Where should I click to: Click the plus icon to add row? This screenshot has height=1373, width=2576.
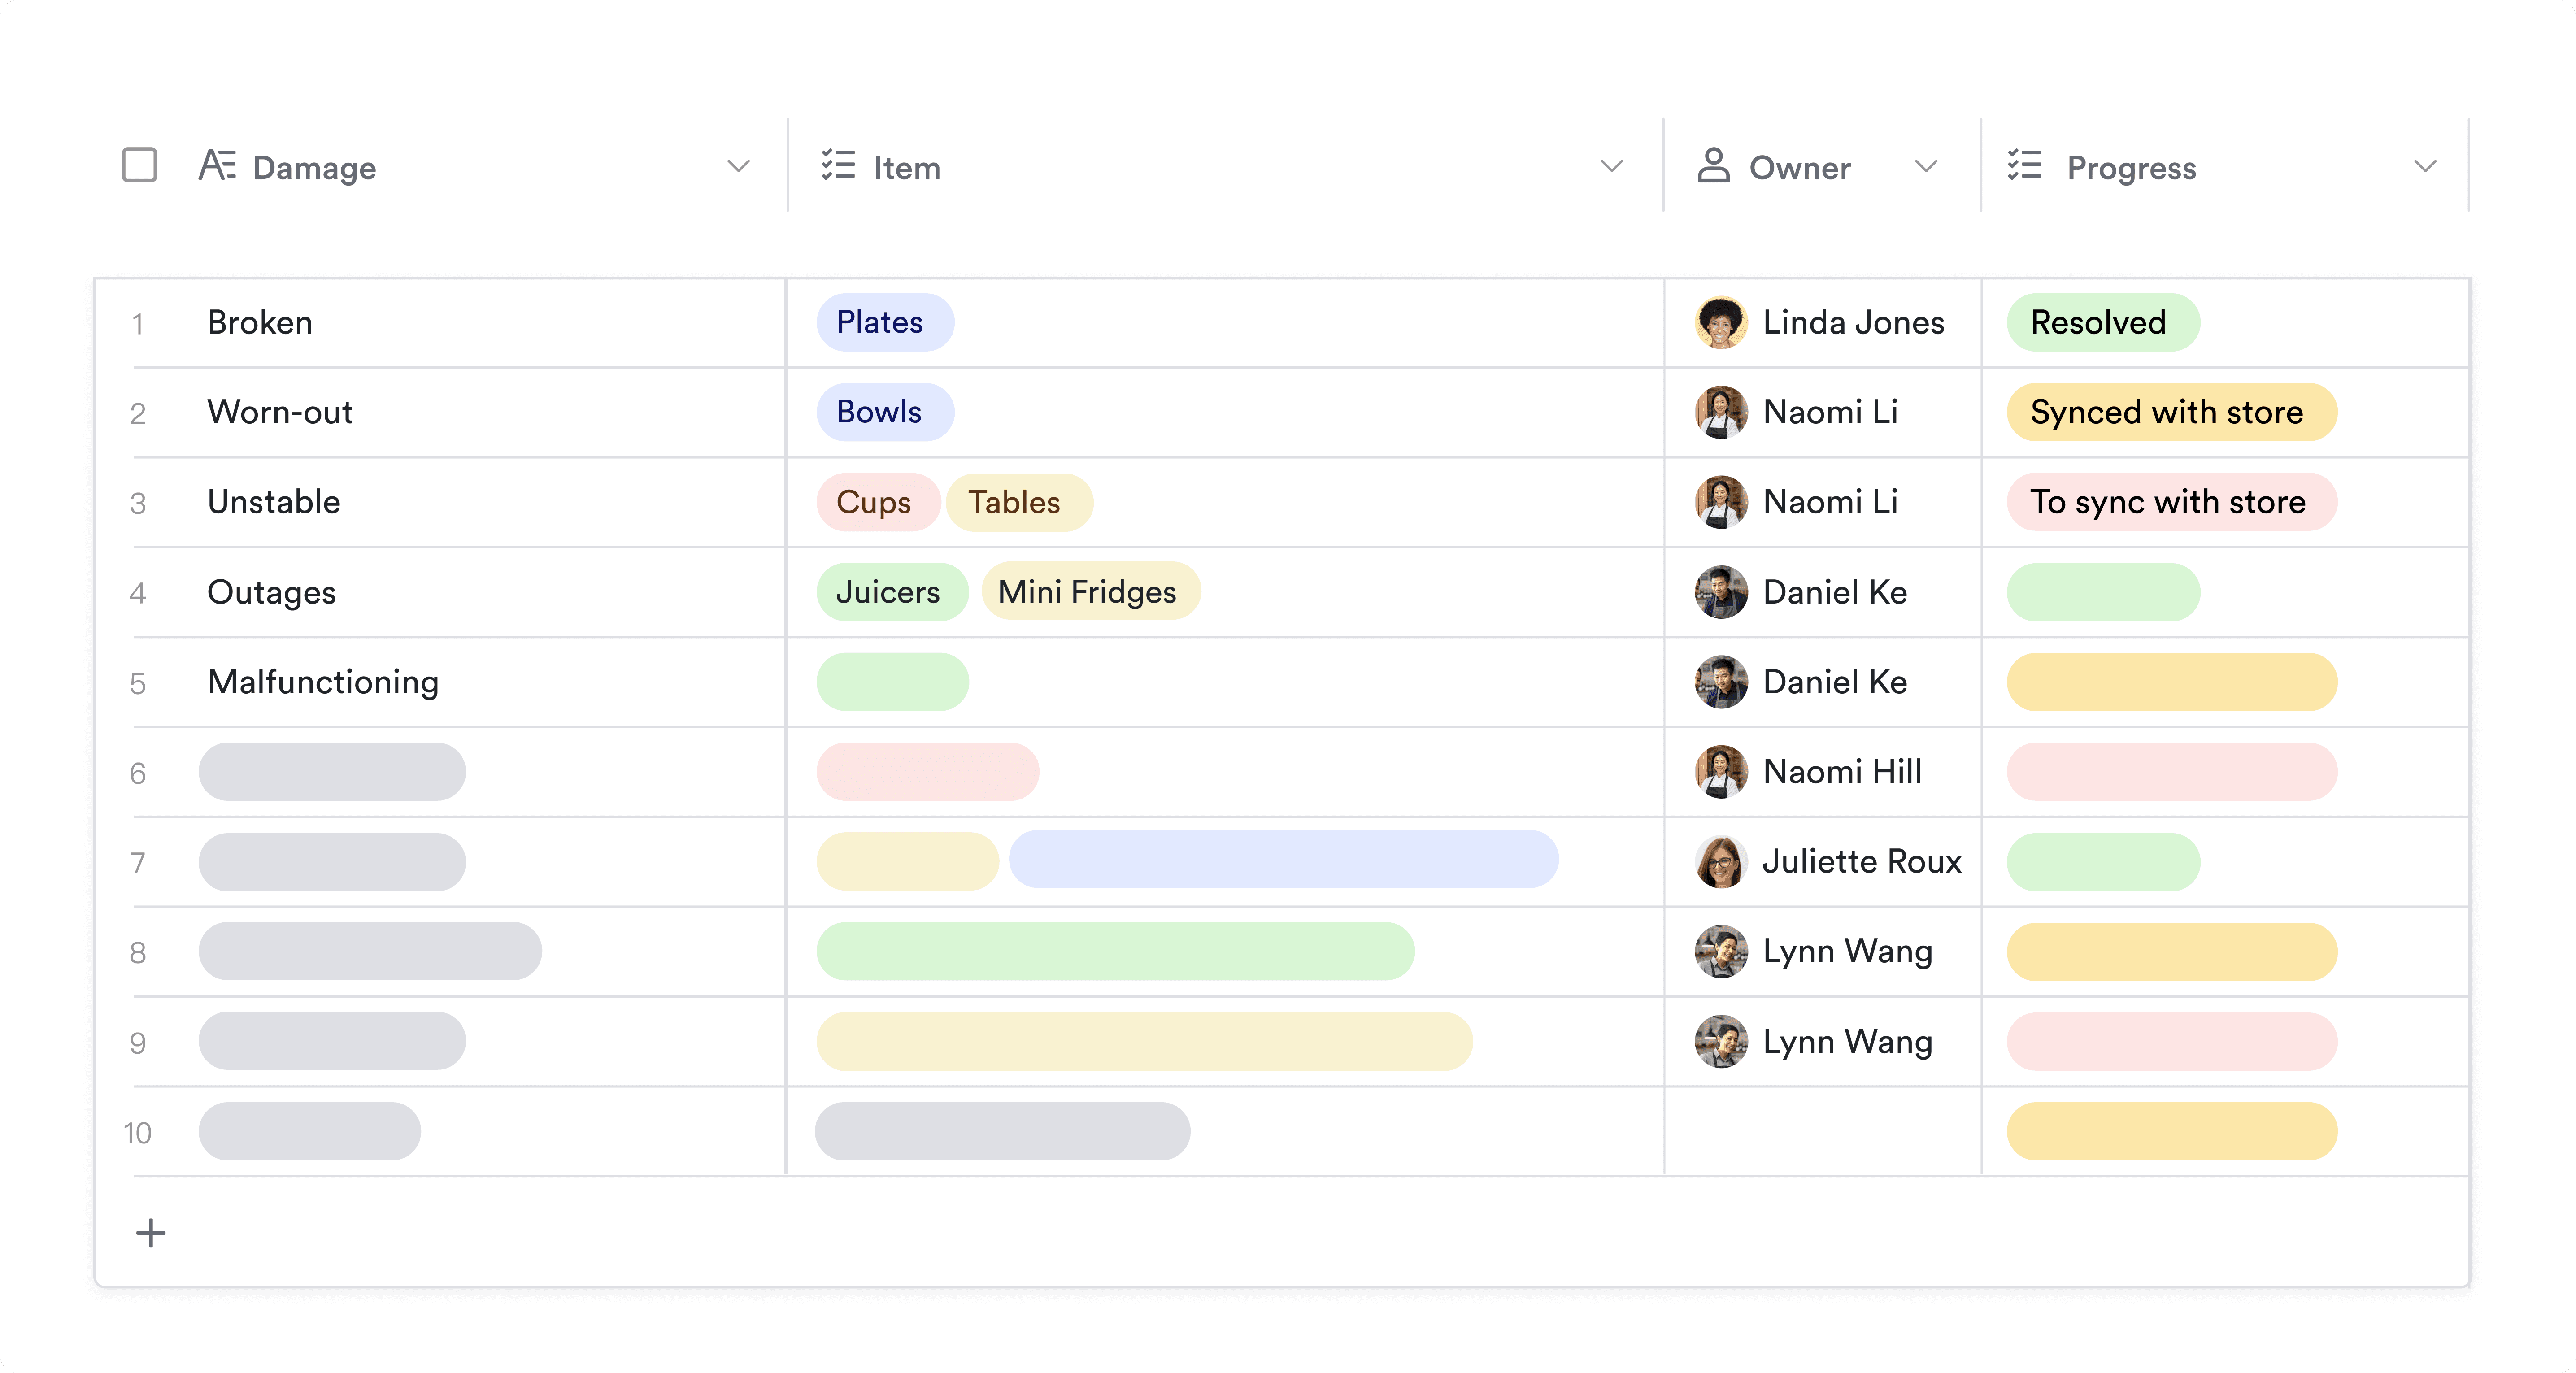[x=151, y=1232]
